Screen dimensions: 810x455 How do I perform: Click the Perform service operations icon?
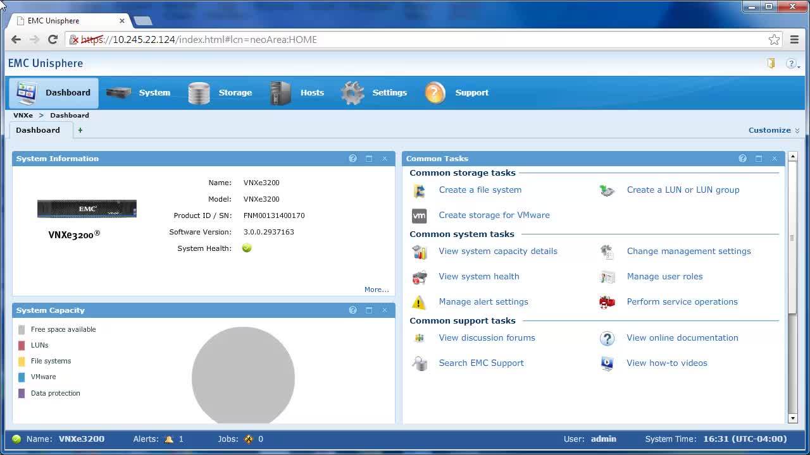(x=607, y=302)
